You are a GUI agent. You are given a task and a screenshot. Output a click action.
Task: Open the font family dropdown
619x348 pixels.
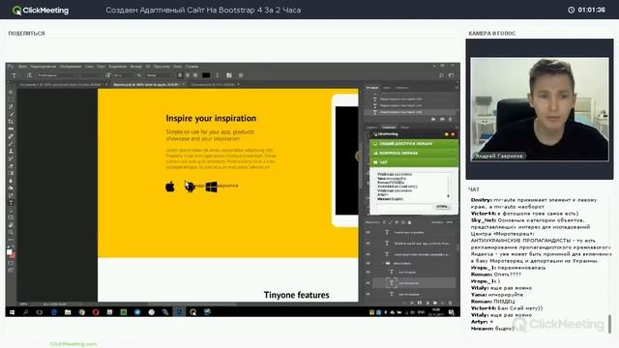coord(57,75)
